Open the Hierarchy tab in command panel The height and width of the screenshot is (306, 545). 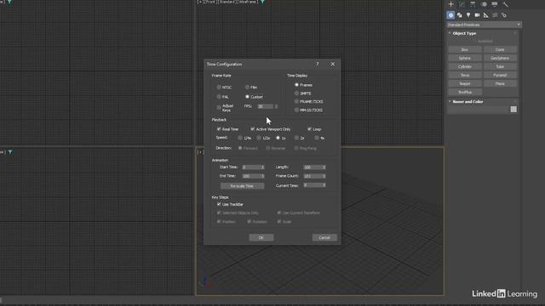tap(473, 4)
